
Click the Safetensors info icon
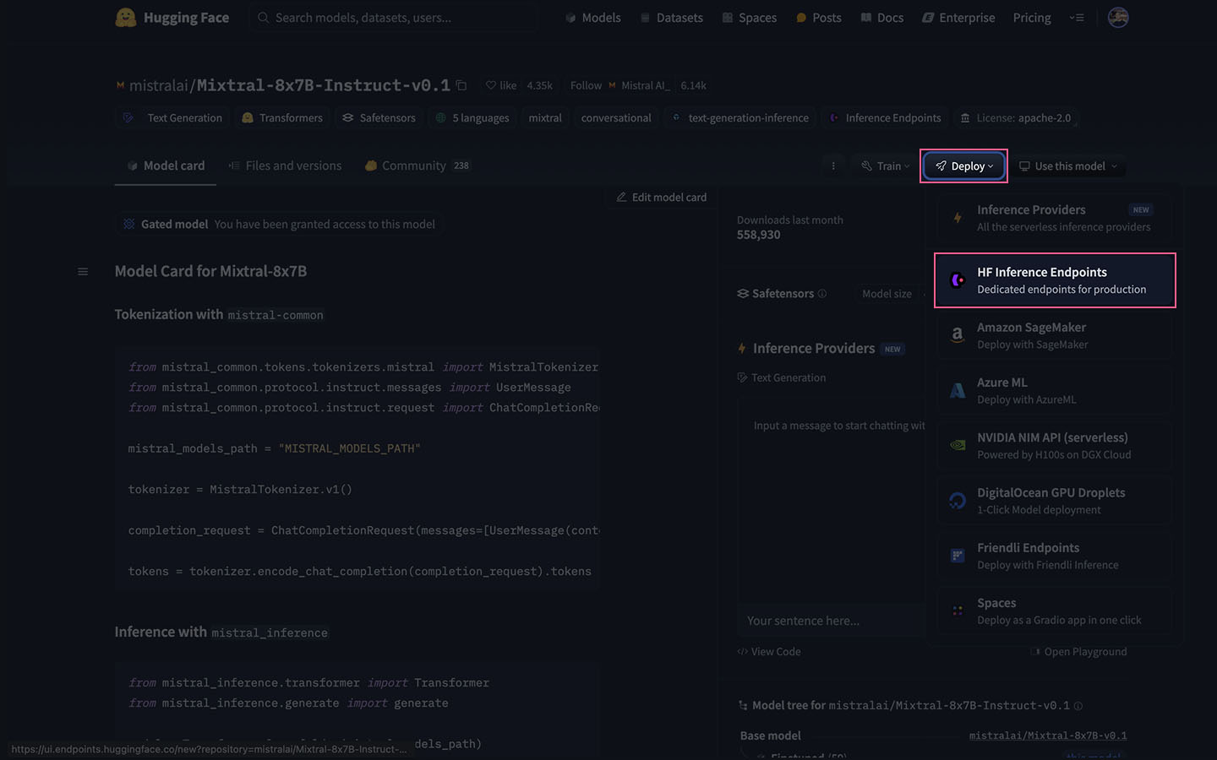822,294
